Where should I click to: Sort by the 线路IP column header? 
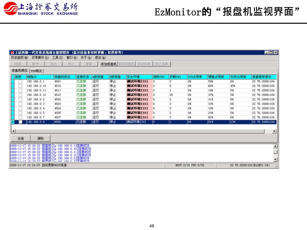click(40, 77)
